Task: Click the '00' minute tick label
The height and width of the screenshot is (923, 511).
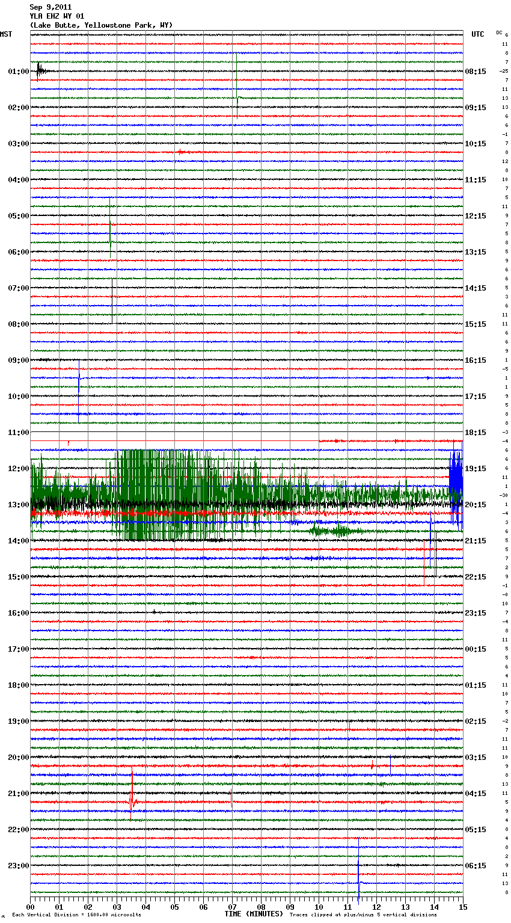Action: (x=31, y=907)
